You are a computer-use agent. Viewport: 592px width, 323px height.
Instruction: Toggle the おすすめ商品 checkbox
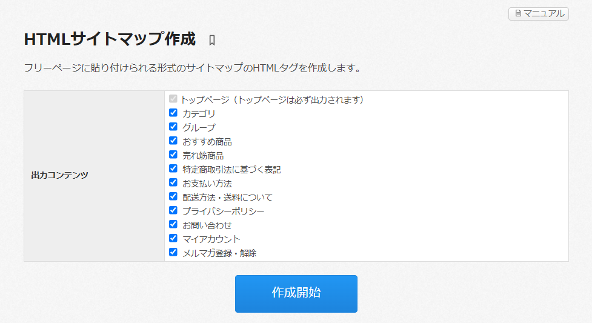pos(173,141)
